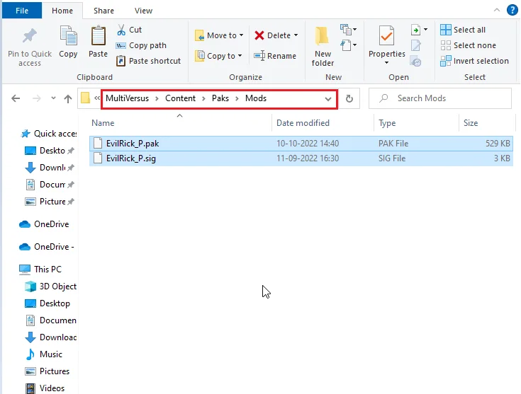Screen dimensions: 521x394
Task: Open pinned Pictures under Quick access
Action: click(x=50, y=202)
